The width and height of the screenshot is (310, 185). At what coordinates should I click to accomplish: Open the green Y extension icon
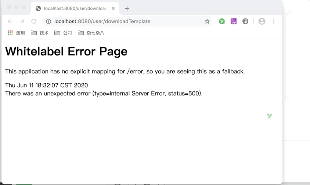(222, 21)
